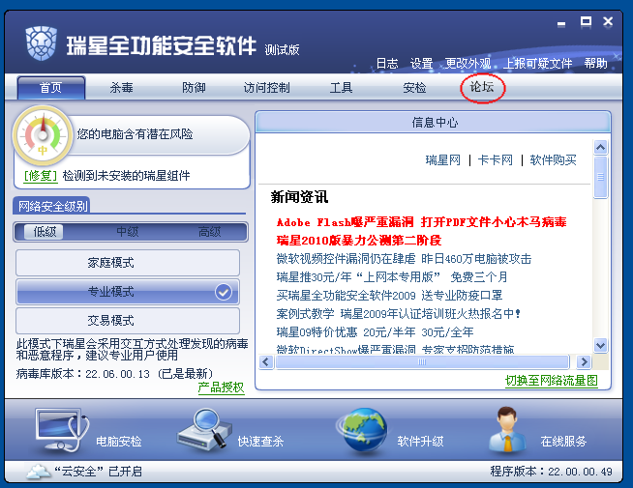
Task: Click "云安全" 已开启 status text
Action: tap(99, 471)
